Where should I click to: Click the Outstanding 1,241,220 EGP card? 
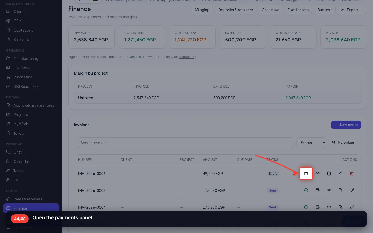[192, 37]
